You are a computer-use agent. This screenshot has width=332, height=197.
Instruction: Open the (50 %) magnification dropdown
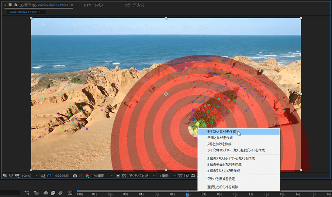coord(30,176)
